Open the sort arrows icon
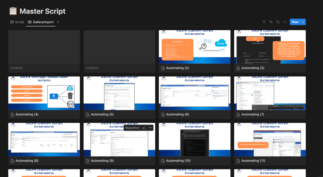Image resolution: width=323 pixels, height=177 pixels. tap(271, 22)
